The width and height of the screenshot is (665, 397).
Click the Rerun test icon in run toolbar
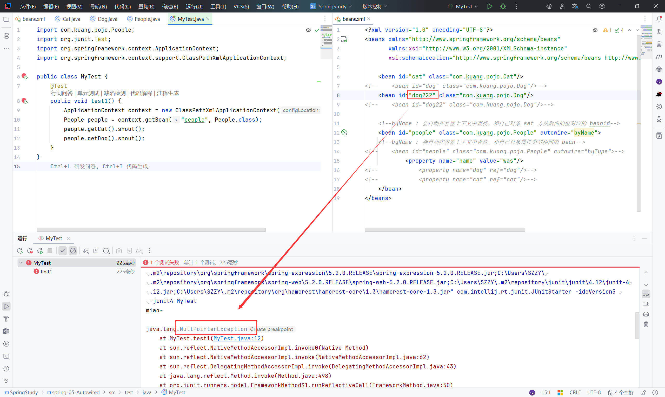[x=19, y=251]
